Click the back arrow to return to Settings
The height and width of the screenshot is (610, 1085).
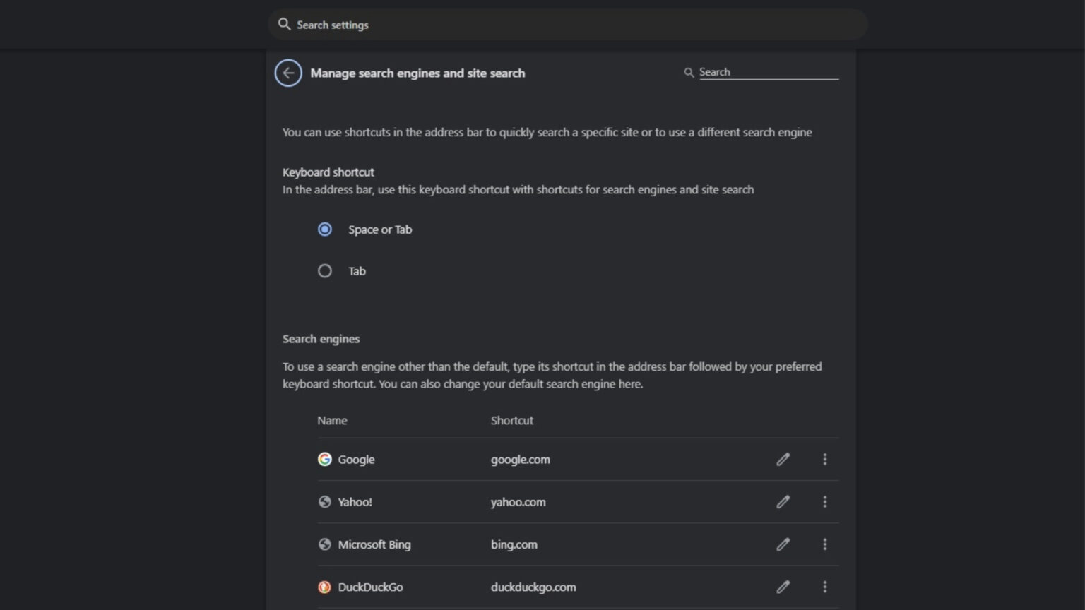pos(287,73)
